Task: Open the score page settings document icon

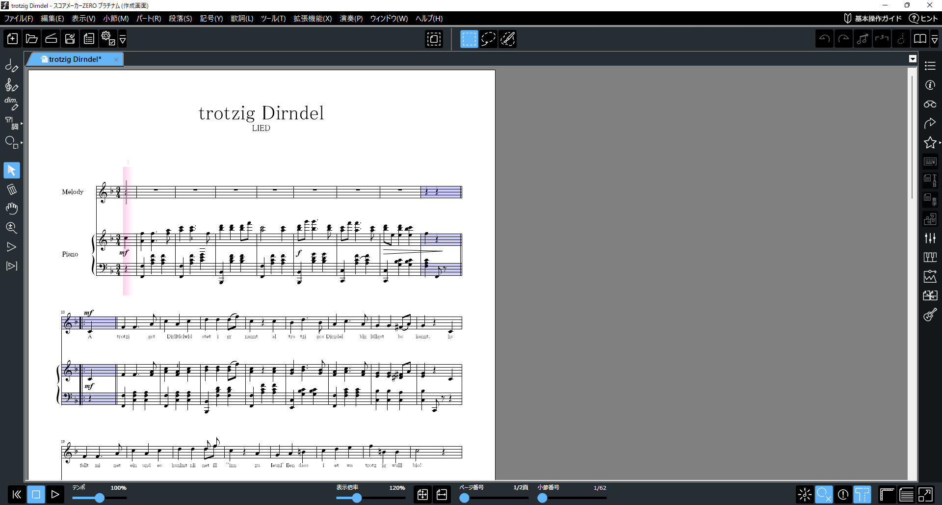Action: (89, 39)
